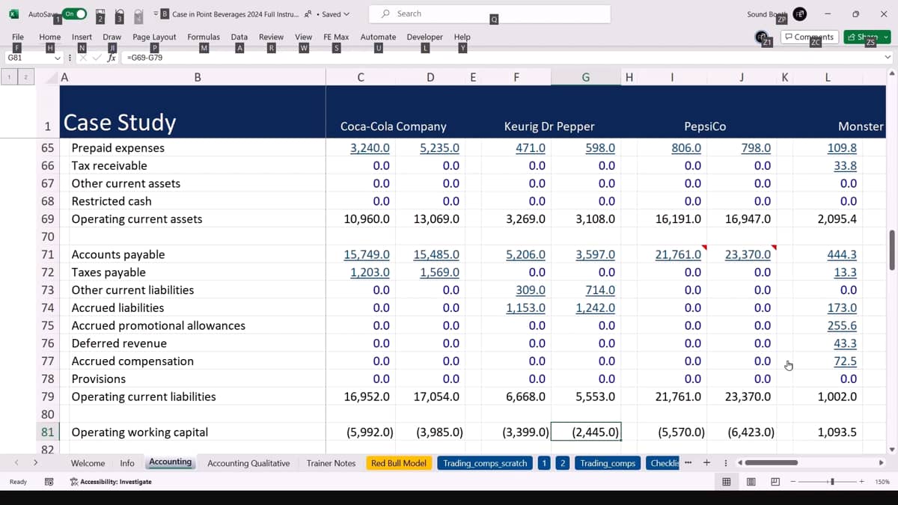Click Keurig accounts payable 5,206.0 cell
Screen dimensions: 898x505
[525, 254]
